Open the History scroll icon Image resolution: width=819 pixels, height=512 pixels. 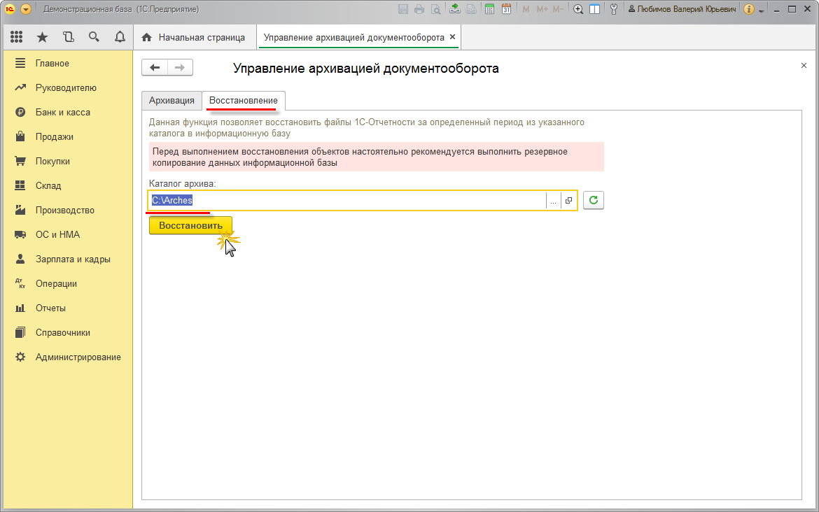68,37
